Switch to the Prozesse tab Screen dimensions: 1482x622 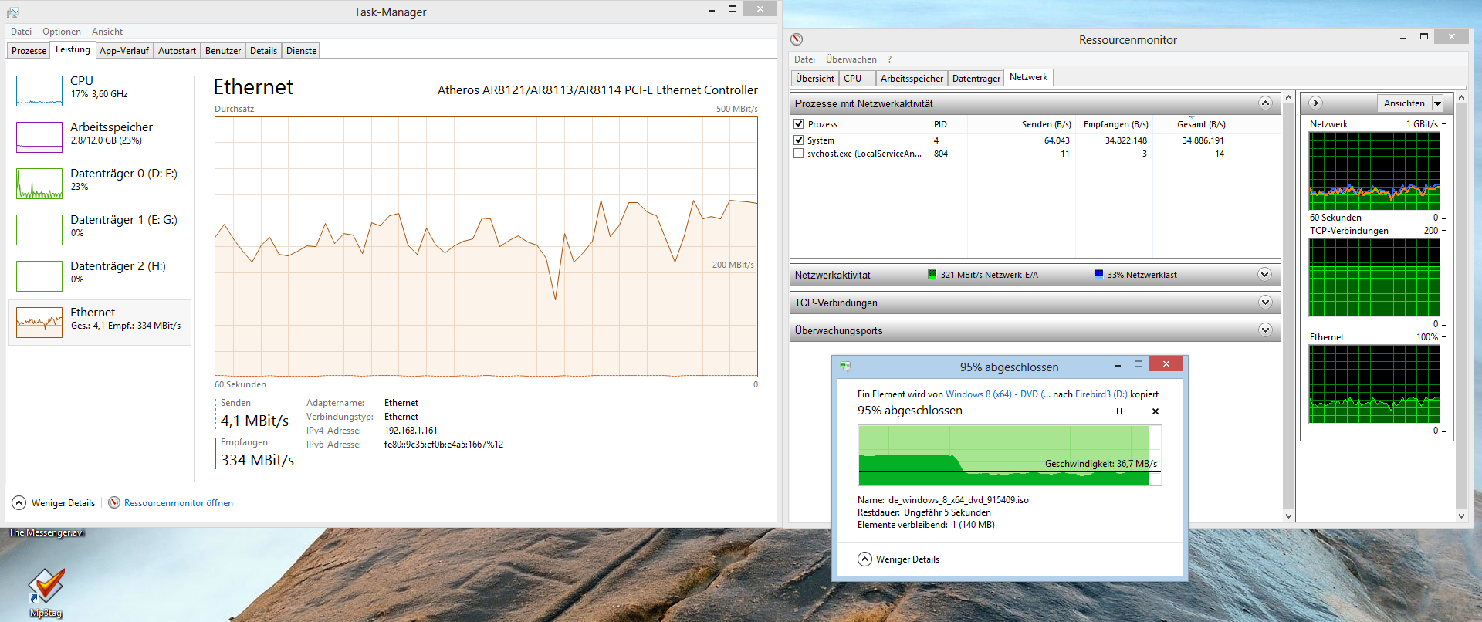(x=29, y=51)
